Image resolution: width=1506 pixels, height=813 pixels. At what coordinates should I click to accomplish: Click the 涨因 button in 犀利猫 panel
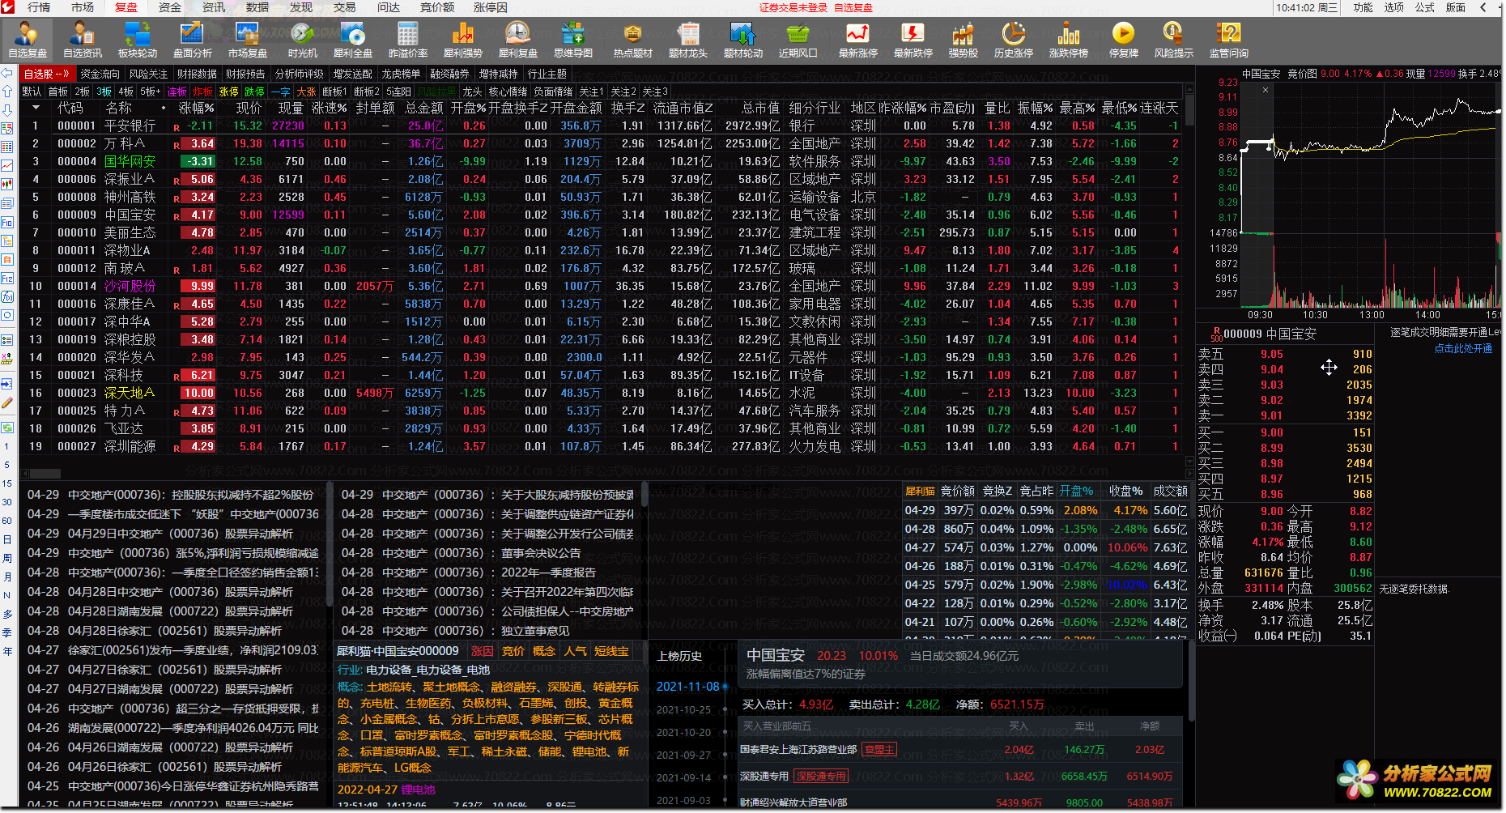pos(483,651)
